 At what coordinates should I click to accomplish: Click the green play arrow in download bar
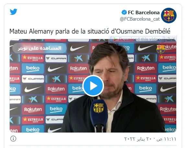pos(116,39)
